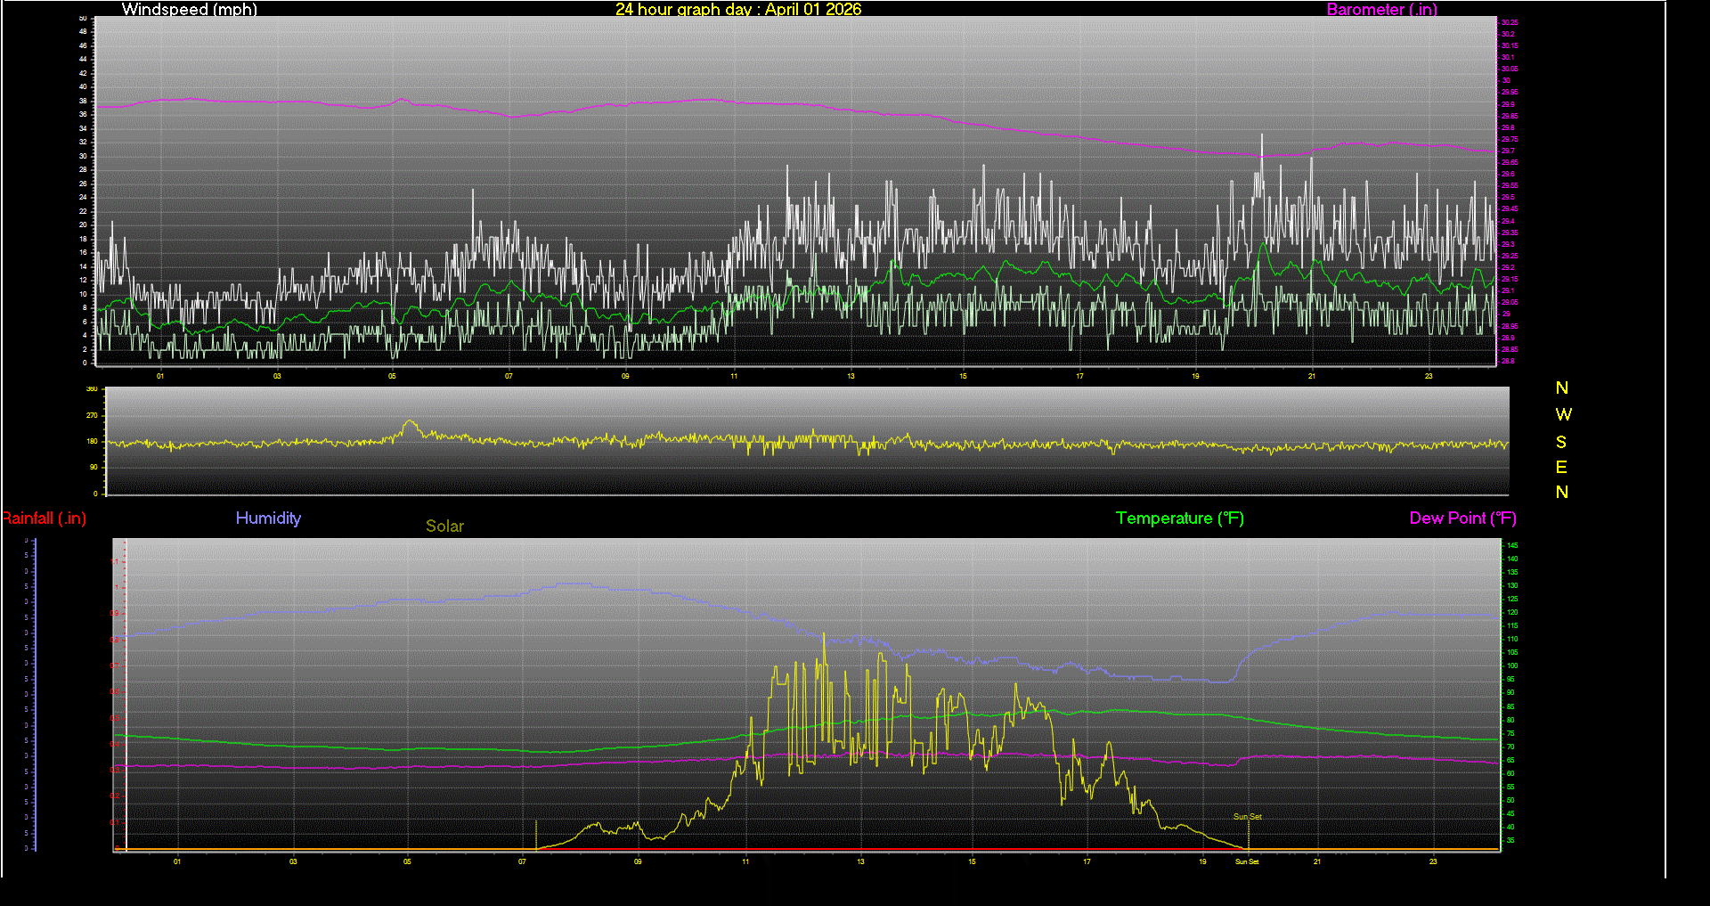This screenshot has width=1710, height=906.
Task: Select the Dew Point (°F) legend
Action: [1462, 518]
